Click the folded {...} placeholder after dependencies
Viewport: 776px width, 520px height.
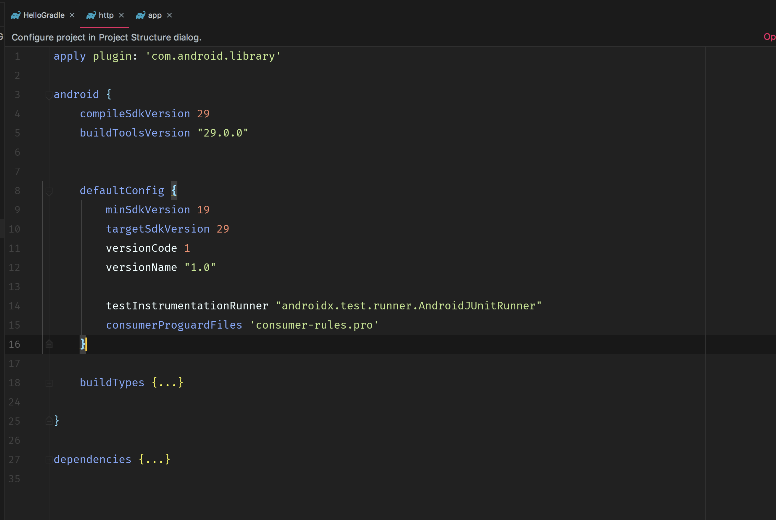pyautogui.click(x=154, y=459)
